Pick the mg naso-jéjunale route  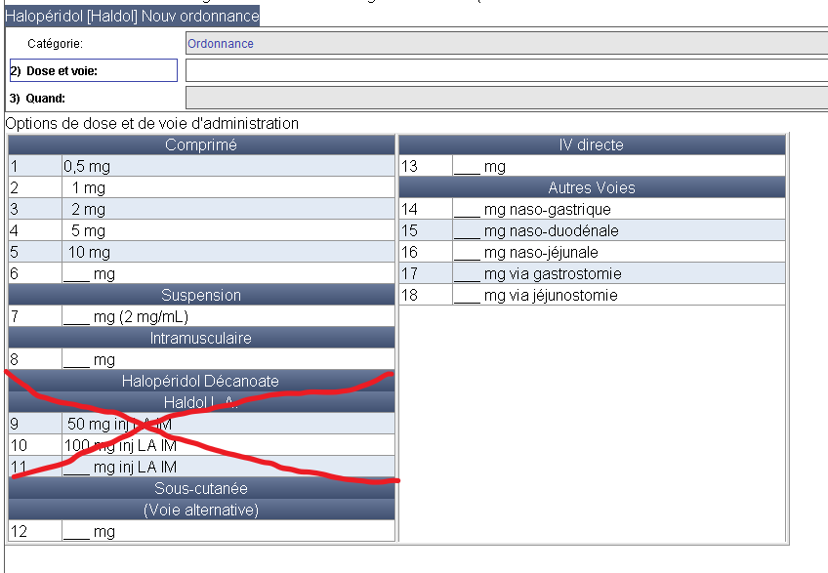pyautogui.click(x=532, y=252)
